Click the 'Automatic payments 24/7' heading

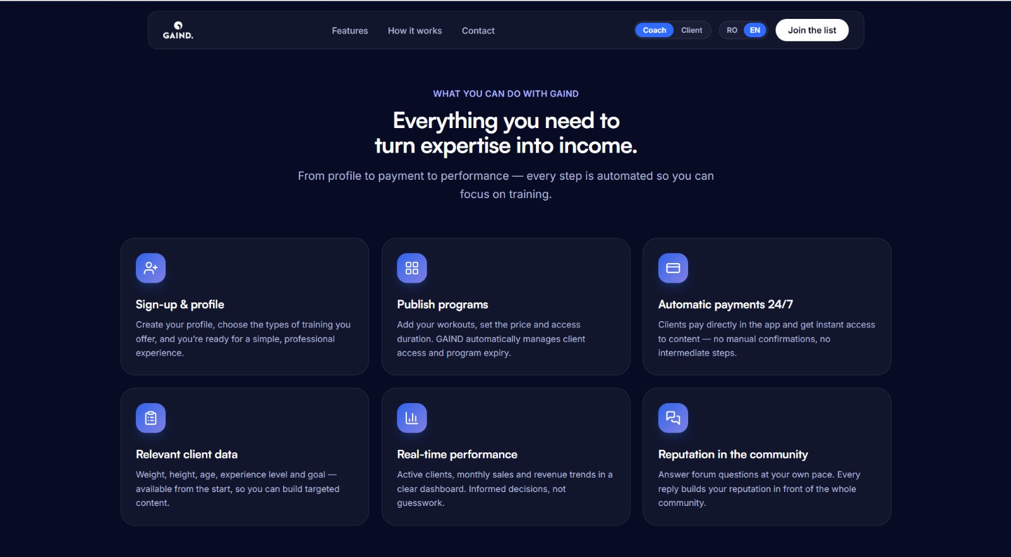[x=725, y=305]
